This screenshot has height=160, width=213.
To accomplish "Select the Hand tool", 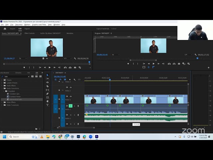I will (47, 101).
